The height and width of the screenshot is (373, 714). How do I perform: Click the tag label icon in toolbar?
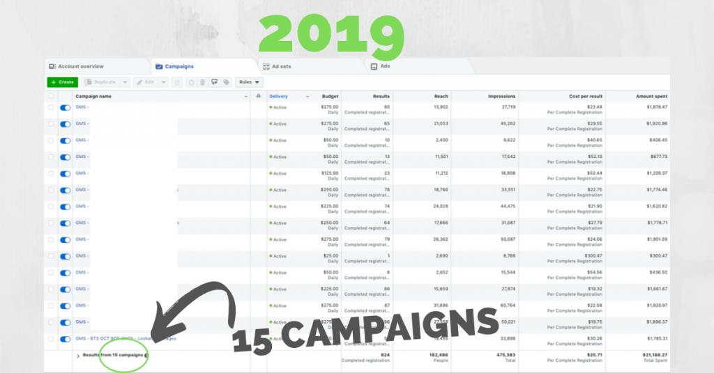point(226,82)
